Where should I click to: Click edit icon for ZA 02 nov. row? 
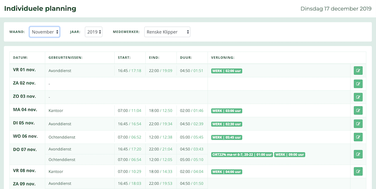point(358,84)
